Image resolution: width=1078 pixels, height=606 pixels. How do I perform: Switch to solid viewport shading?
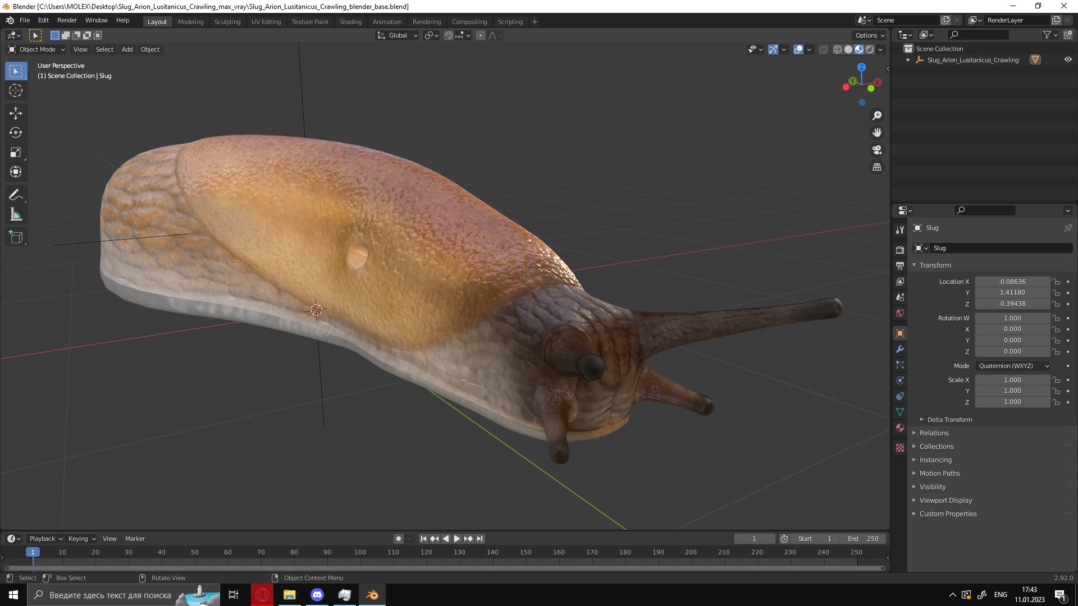click(848, 49)
